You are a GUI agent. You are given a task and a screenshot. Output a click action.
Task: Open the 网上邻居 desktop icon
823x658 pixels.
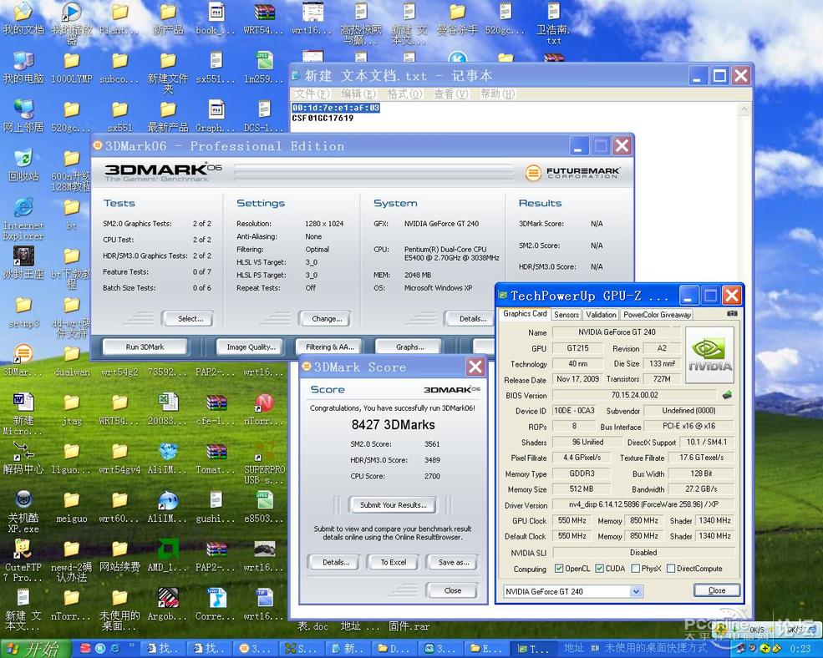[23, 117]
